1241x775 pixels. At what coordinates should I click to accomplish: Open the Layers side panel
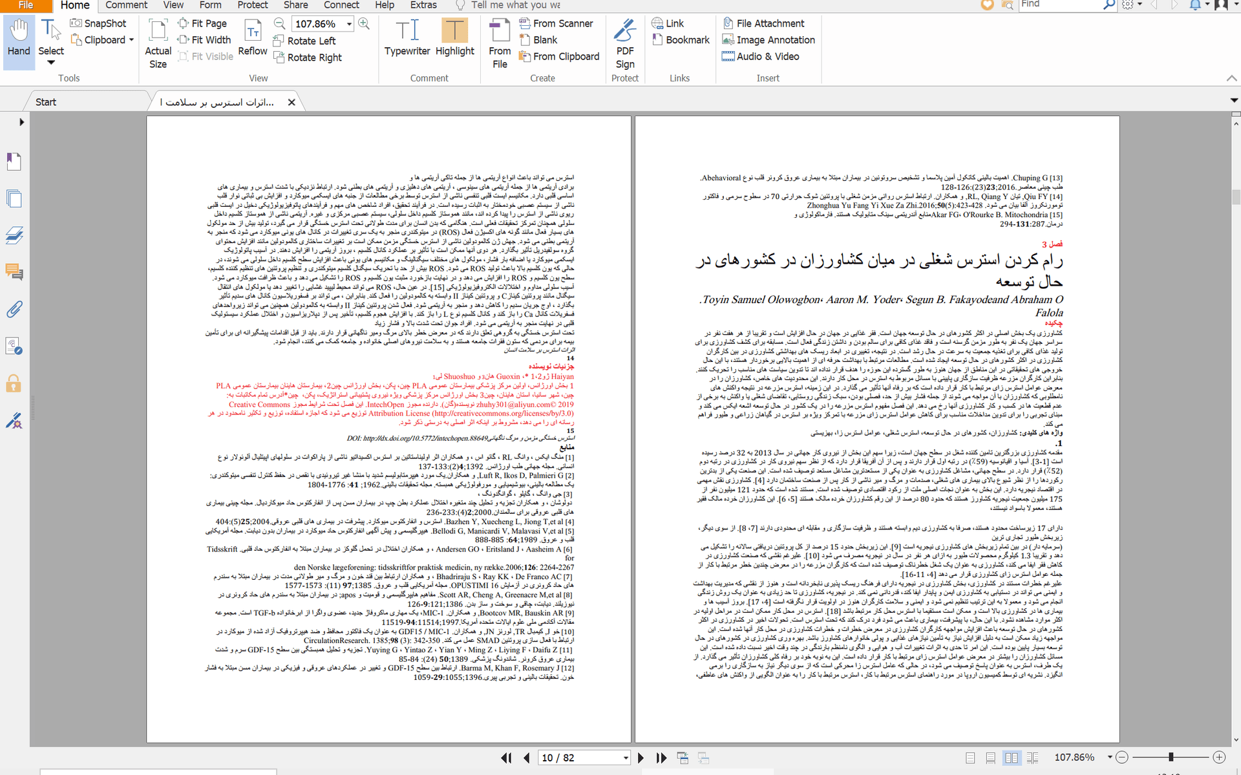[x=14, y=235]
